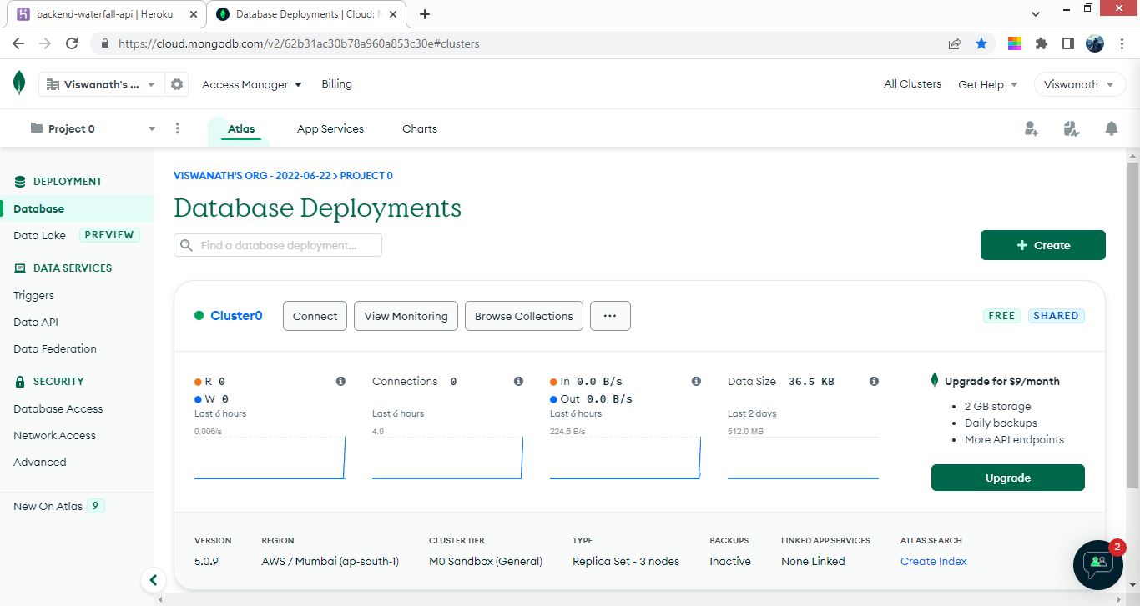Screen dimensions: 1140x606
Task: Open Data API in sidebar
Action: (36, 322)
